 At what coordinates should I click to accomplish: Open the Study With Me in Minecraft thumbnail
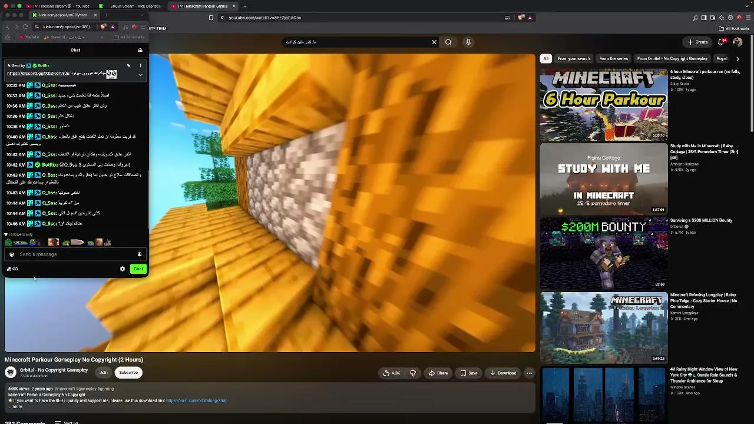pyautogui.click(x=604, y=179)
